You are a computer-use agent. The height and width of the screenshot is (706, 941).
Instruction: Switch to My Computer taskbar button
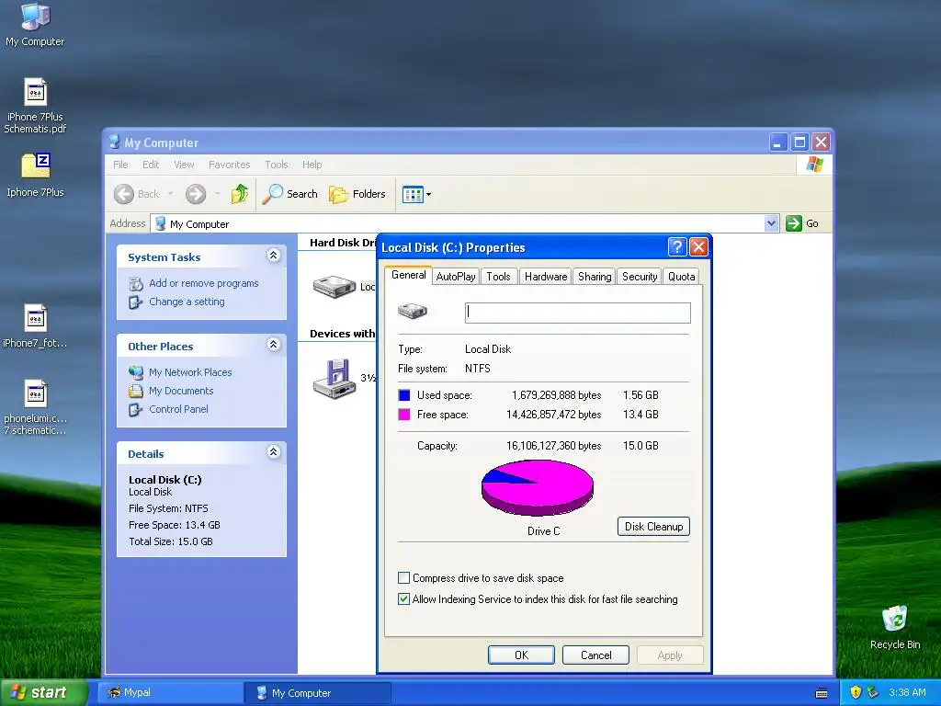point(318,693)
